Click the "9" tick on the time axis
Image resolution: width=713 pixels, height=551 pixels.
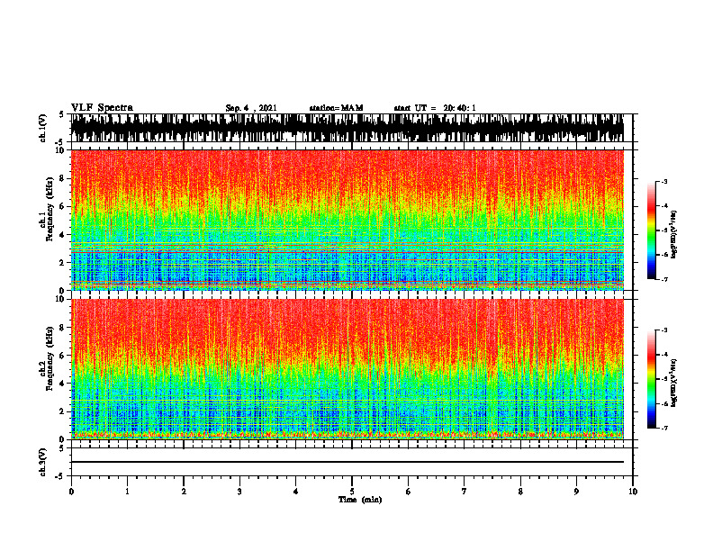point(576,492)
